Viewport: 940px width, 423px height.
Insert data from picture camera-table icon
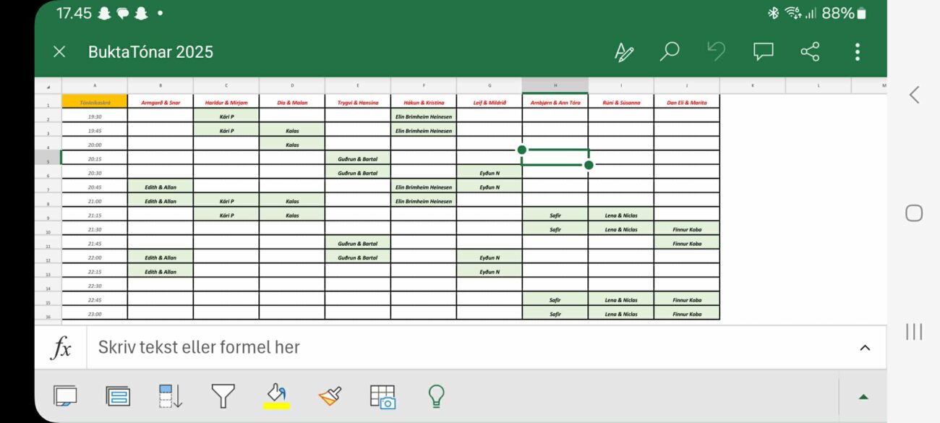[383, 396]
